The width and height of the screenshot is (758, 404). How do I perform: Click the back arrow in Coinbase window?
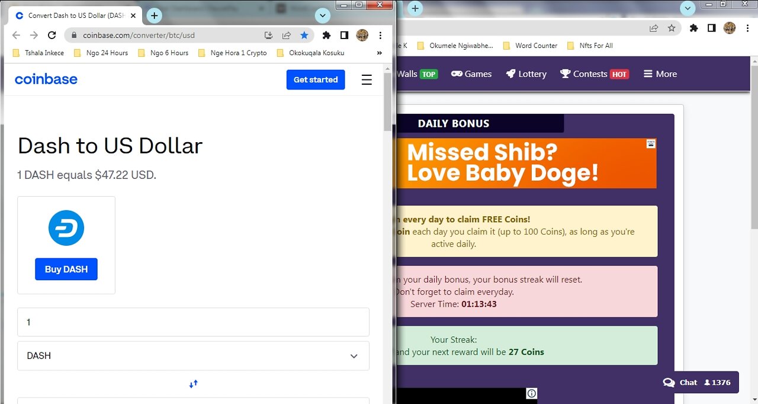[x=17, y=36]
